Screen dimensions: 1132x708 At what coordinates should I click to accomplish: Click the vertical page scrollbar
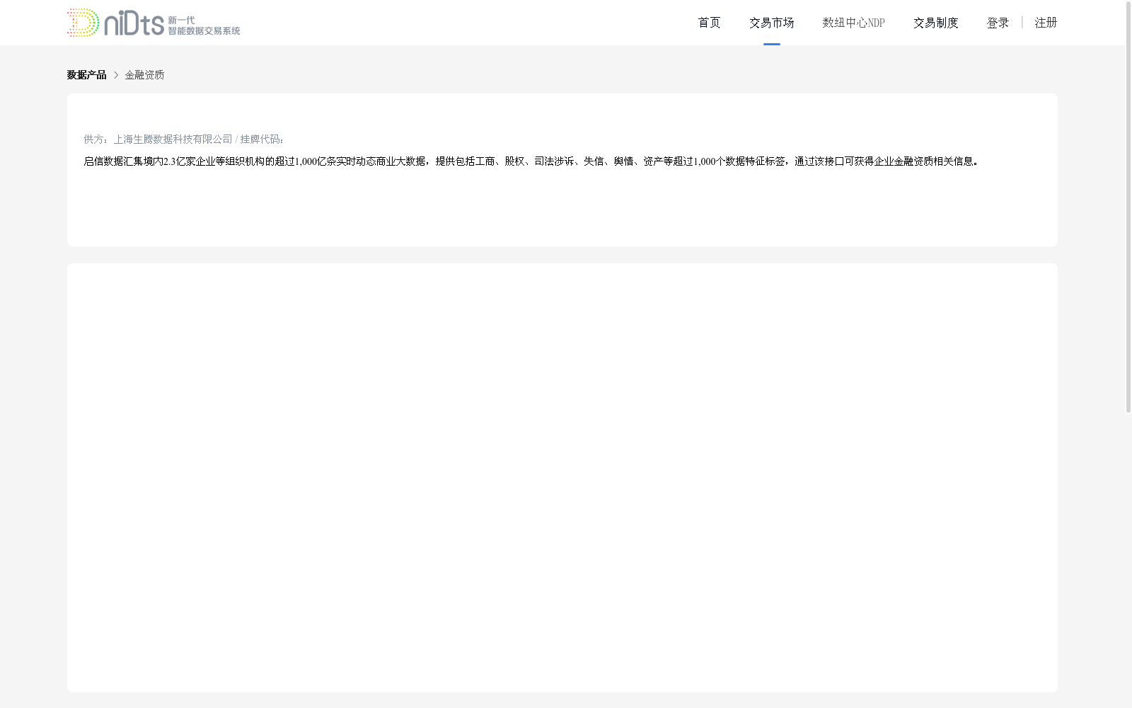(x=1128, y=207)
